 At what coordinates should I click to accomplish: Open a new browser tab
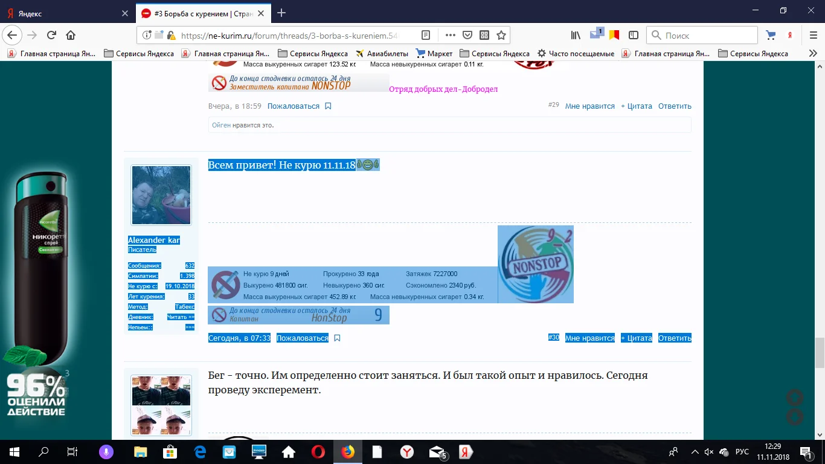(x=281, y=13)
